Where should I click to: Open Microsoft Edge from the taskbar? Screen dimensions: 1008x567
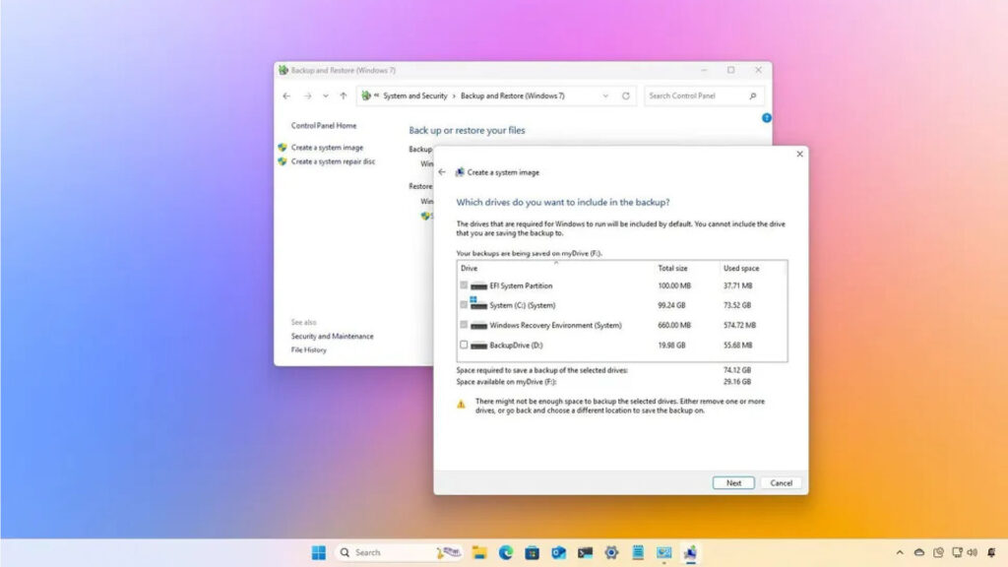[506, 552]
